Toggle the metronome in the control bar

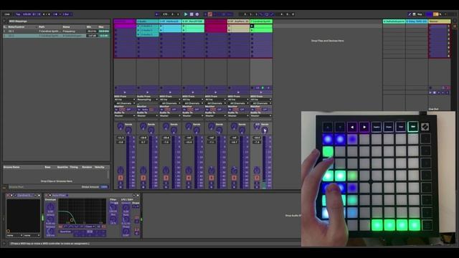(56, 14)
